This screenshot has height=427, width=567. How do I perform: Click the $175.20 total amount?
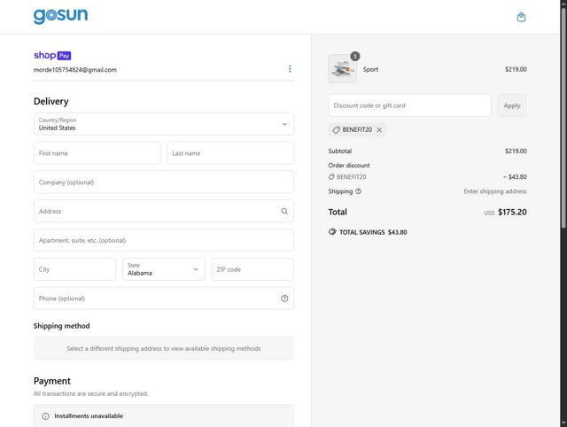pos(512,212)
